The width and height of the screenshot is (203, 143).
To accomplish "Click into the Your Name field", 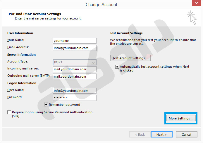I will coord(75,41).
